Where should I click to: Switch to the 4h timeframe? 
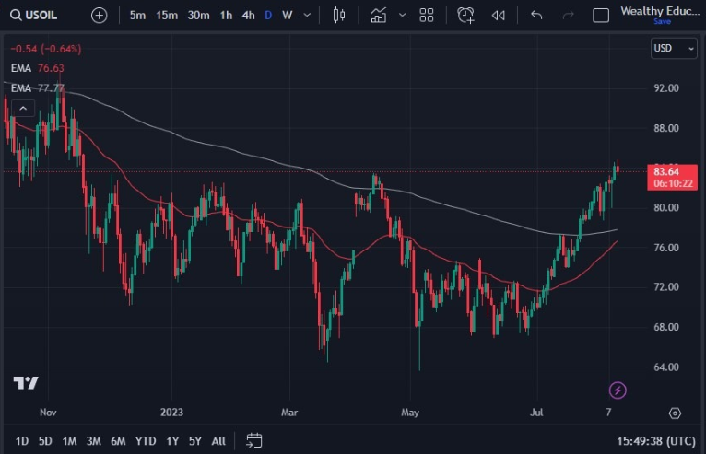click(x=249, y=15)
